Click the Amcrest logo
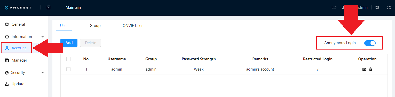This screenshot has height=97, width=395. pos(18,7)
